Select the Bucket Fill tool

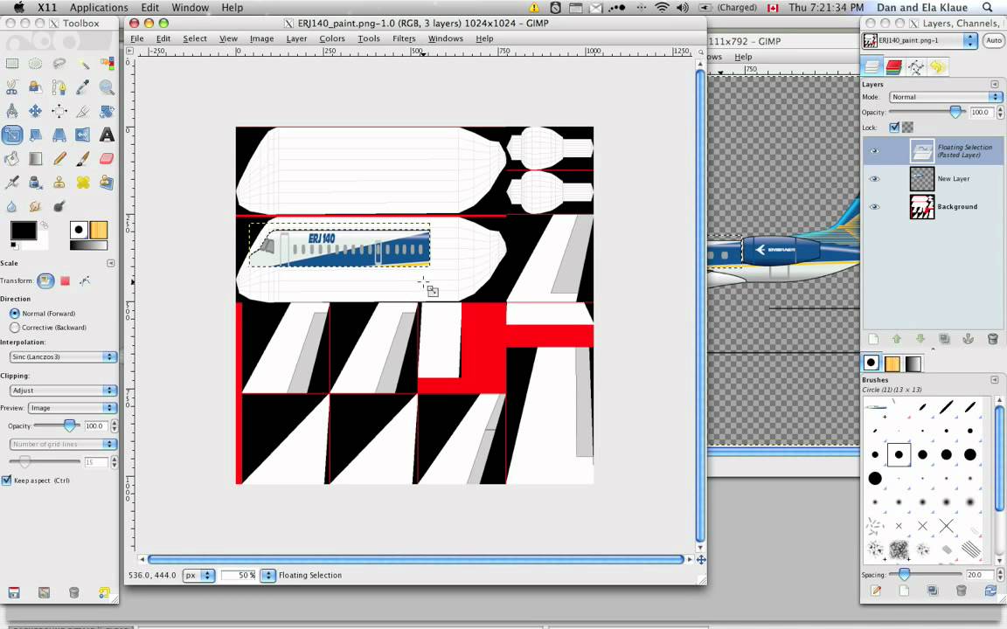[x=12, y=158]
